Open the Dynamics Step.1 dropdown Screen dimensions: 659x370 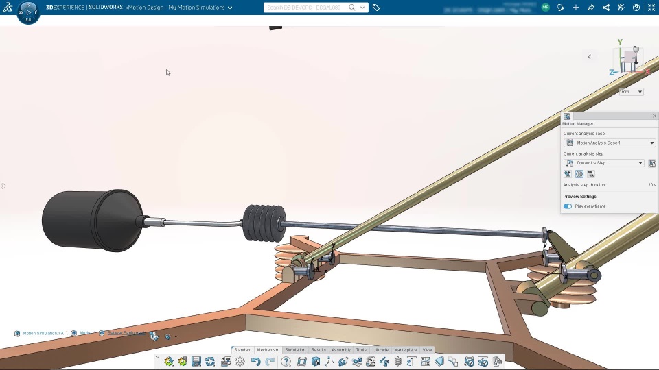pyautogui.click(x=604, y=163)
